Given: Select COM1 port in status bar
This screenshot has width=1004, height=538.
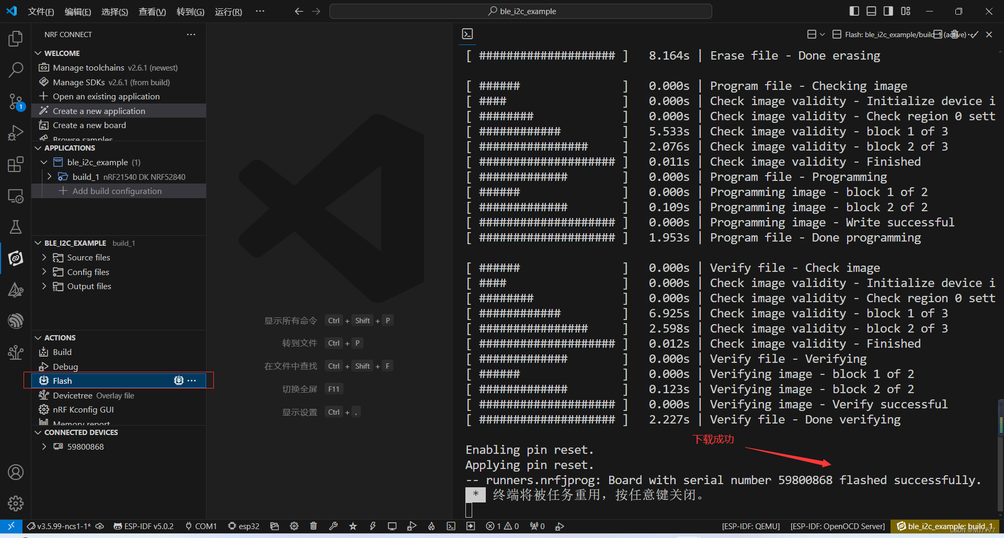Looking at the screenshot, I should coord(201,526).
